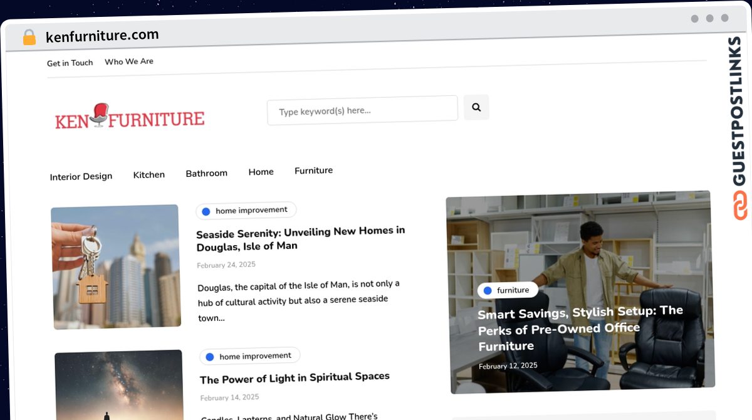
Task: Go to Home category
Action: point(261,172)
